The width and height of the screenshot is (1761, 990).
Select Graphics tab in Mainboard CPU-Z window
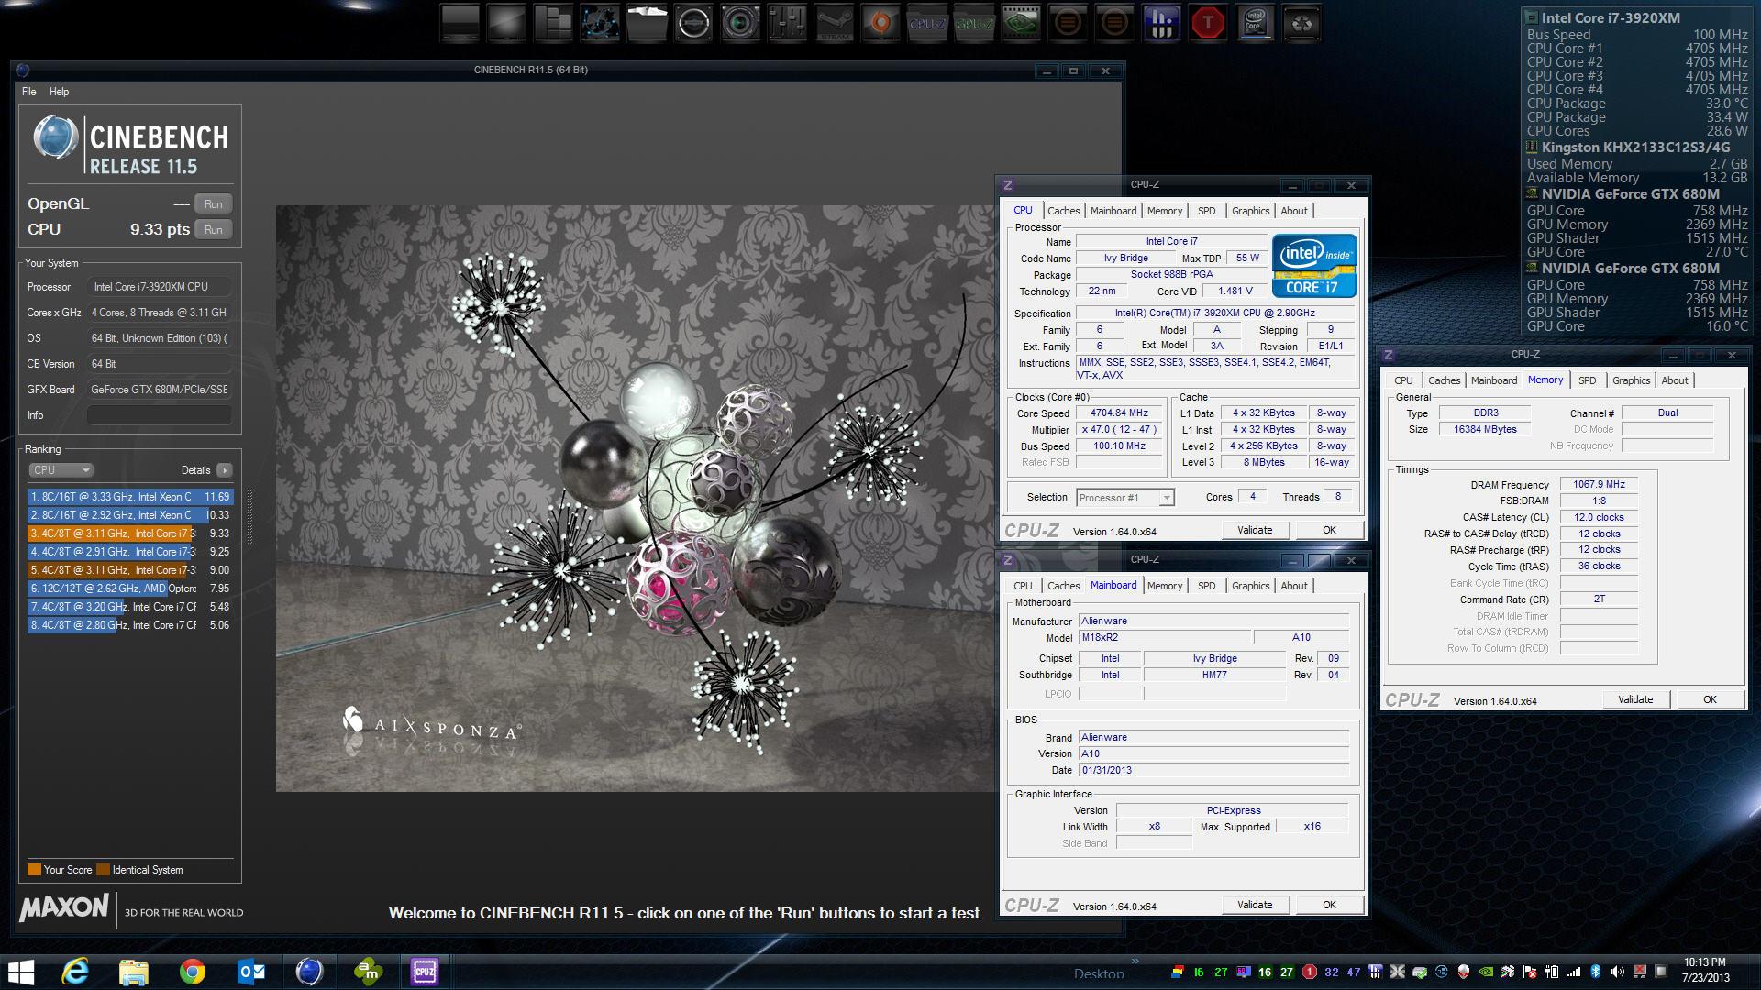[1250, 586]
